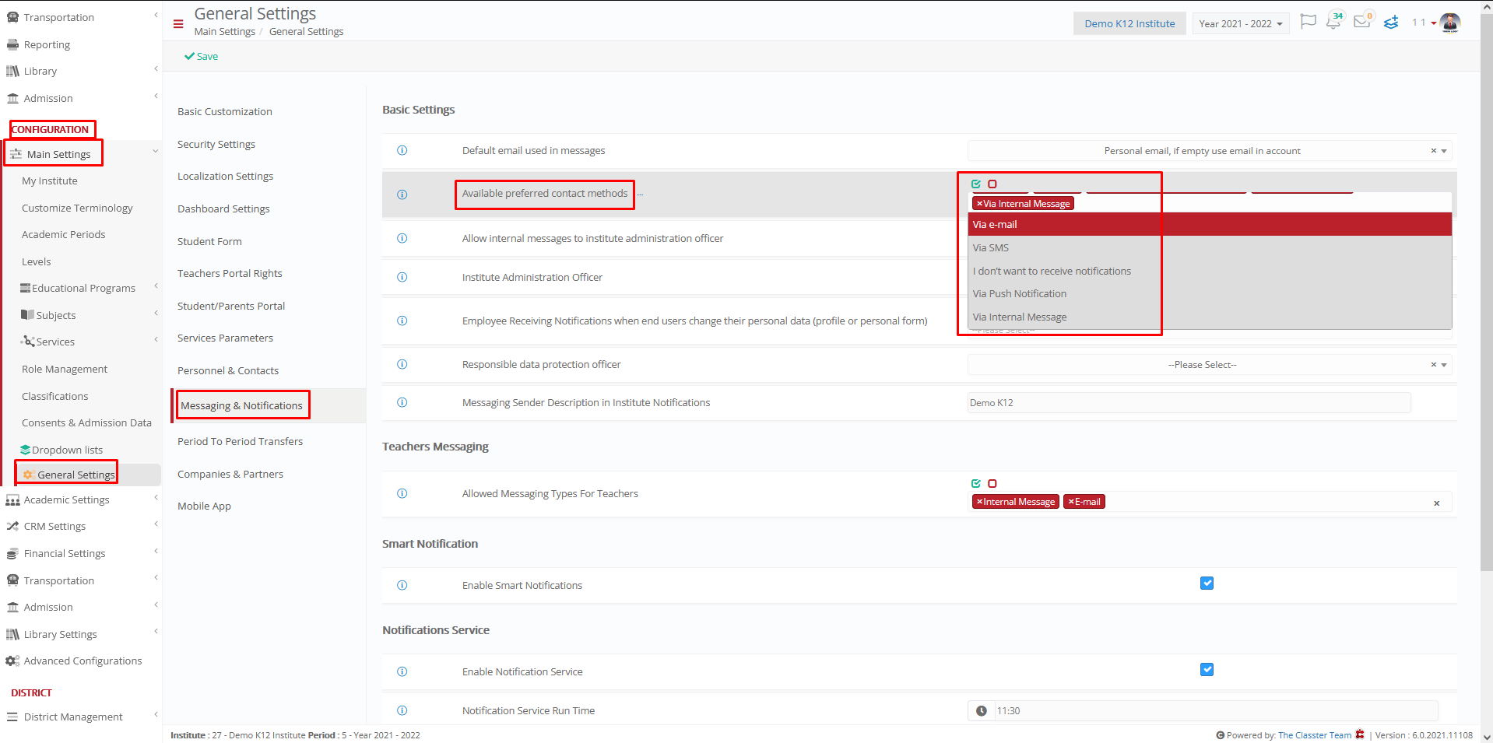Click the hamburger menu icon

pyautogui.click(x=178, y=24)
